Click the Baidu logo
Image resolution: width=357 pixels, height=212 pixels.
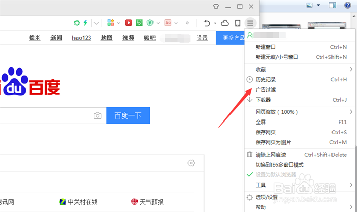click(30, 81)
